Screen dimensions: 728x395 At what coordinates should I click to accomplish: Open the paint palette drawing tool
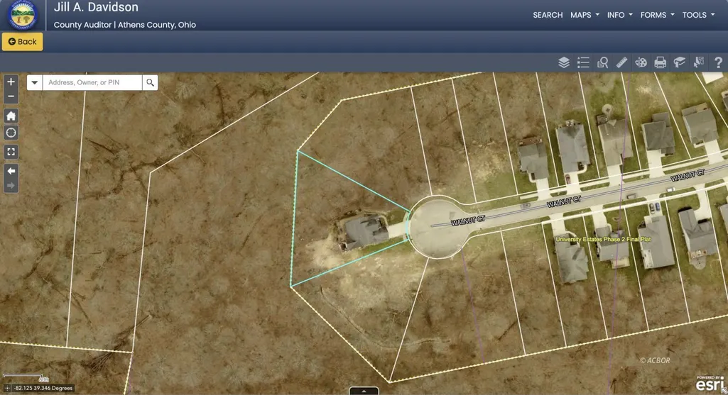coord(641,62)
